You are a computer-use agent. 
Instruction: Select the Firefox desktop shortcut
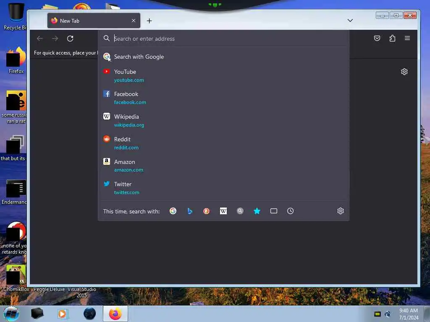[16, 60]
